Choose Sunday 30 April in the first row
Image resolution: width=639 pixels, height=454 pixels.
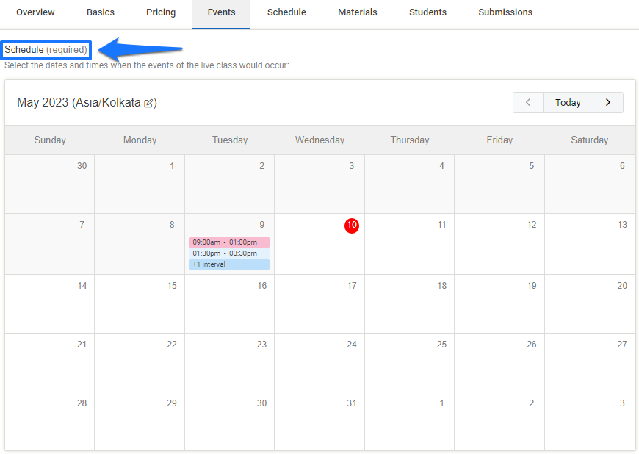tap(50, 184)
